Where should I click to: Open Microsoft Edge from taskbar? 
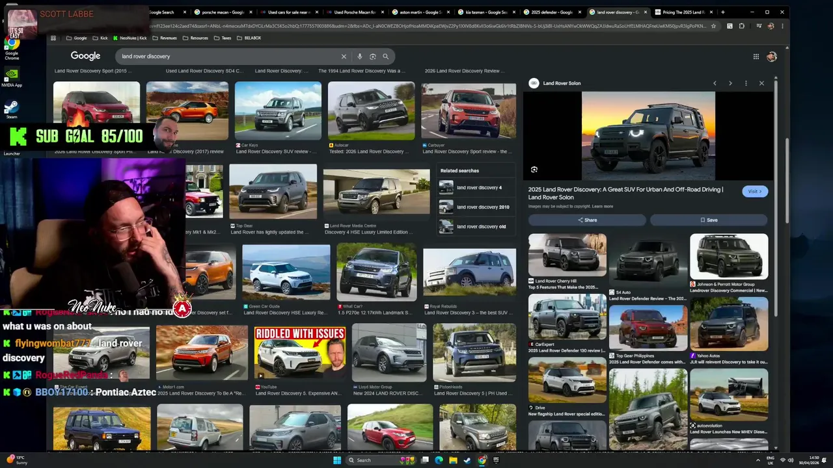[439, 460]
